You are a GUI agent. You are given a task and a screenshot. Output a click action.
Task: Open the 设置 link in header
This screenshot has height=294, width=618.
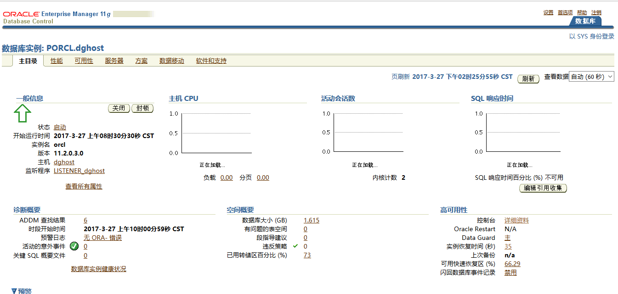[x=548, y=12]
